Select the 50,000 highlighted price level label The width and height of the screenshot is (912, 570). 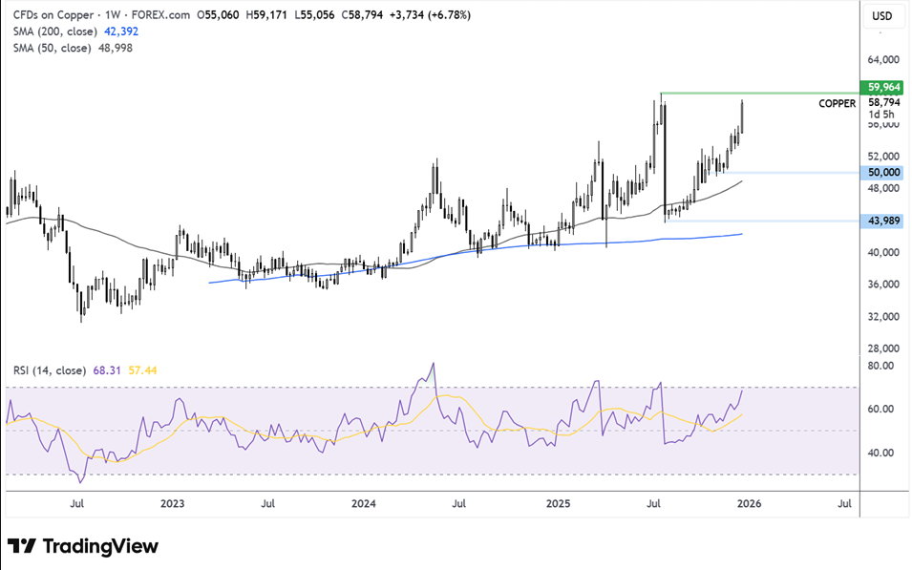(880, 173)
